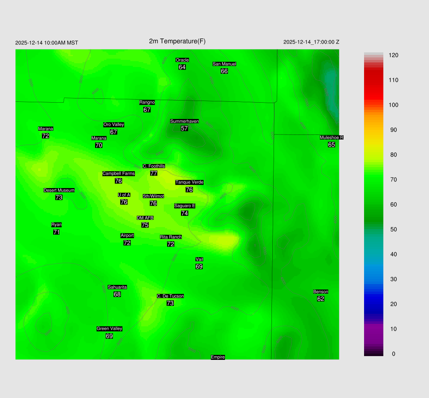Click the DM AFB station label
The image size is (429, 398).
coord(145,218)
